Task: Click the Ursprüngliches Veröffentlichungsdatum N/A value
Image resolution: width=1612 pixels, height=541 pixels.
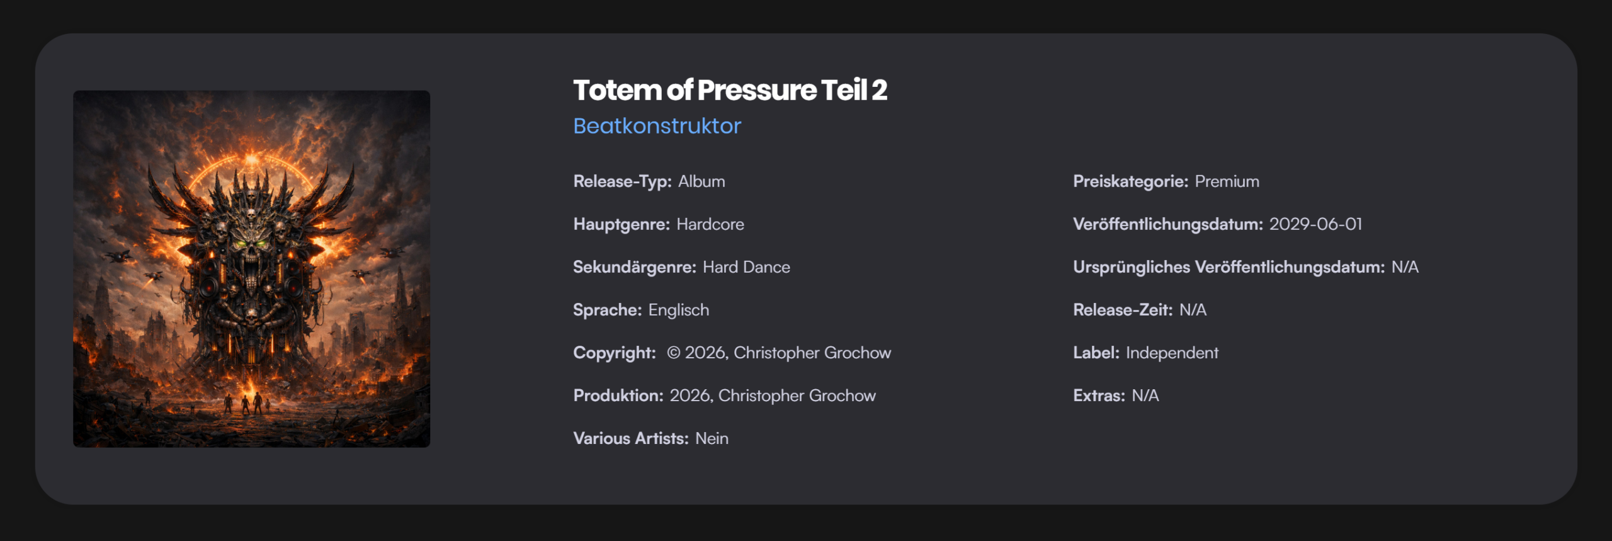Action: click(1404, 267)
